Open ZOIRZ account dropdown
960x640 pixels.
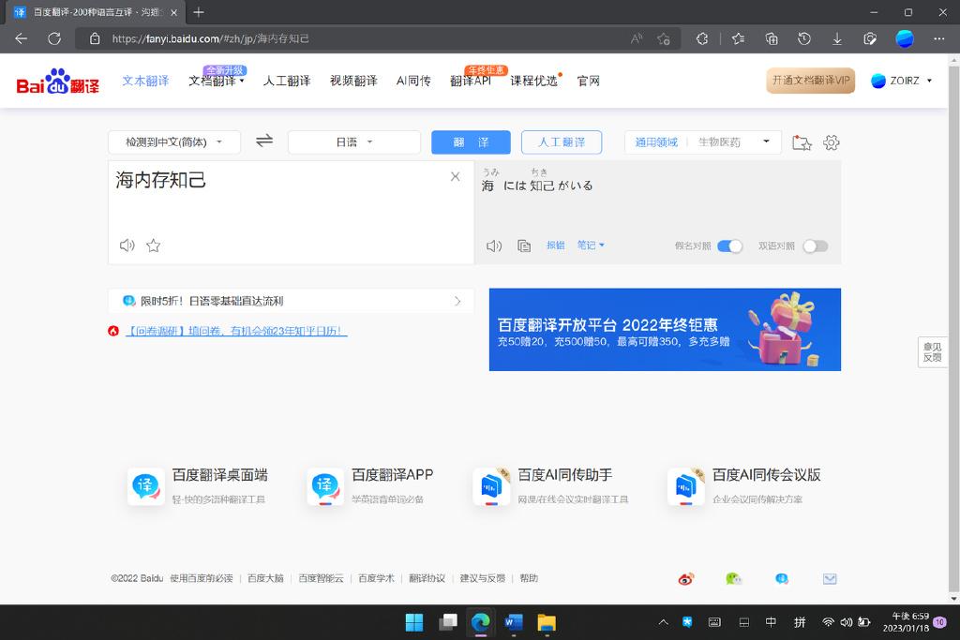[901, 81]
